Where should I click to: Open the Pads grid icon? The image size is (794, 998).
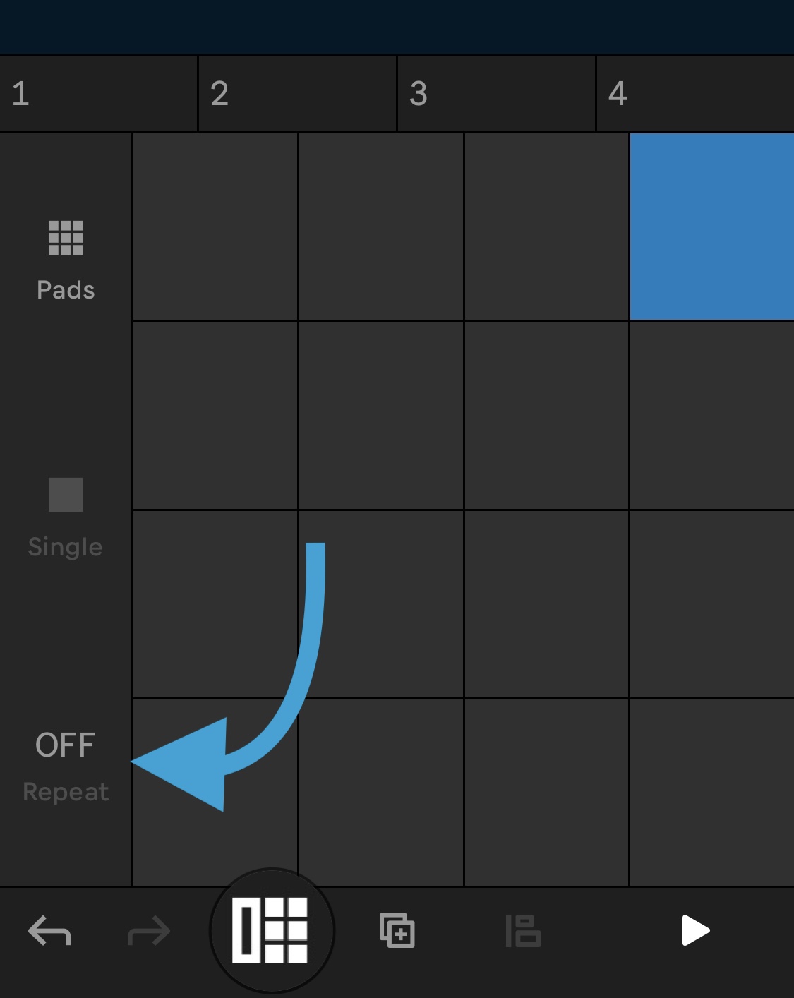coord(66,238)
